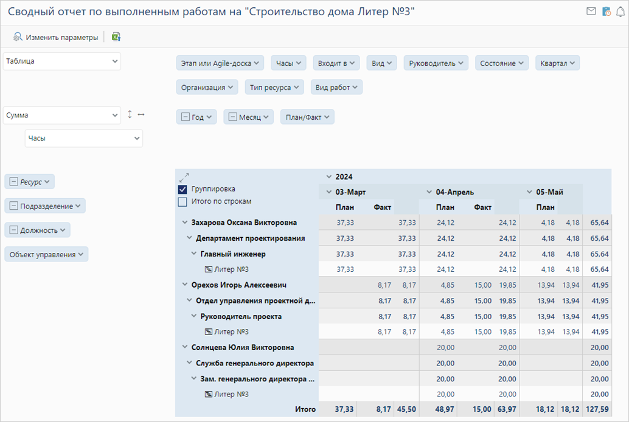Open the mail envelope icon
The height and width of the screenshot is (422, 629).
tap(591, 12)
